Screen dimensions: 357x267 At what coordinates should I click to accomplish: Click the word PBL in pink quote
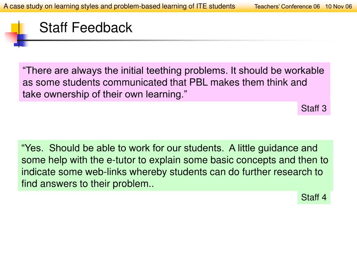(x=198, y=82)
